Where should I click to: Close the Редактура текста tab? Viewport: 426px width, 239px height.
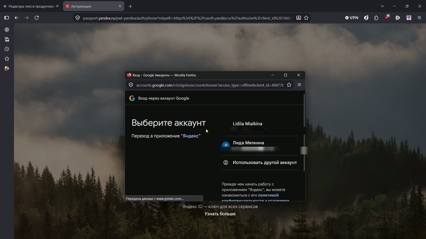pyautogui.click(x=57, y=6)
